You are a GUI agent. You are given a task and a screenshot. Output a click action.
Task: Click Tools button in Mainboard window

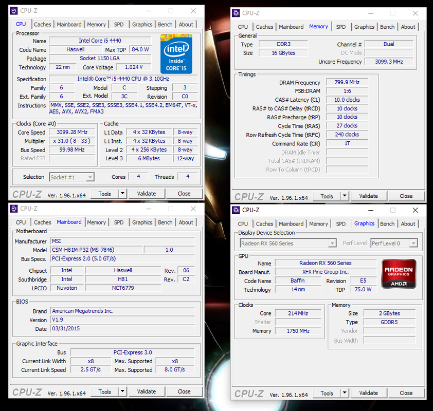click(105, 391)
